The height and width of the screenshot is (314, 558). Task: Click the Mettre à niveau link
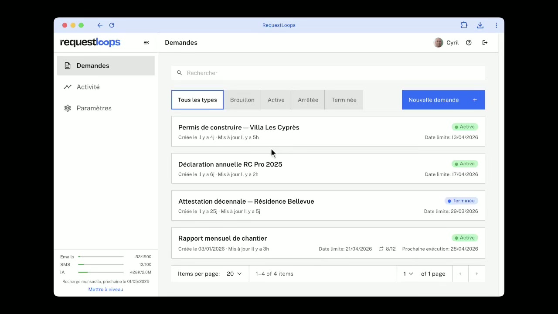[105, 290]
